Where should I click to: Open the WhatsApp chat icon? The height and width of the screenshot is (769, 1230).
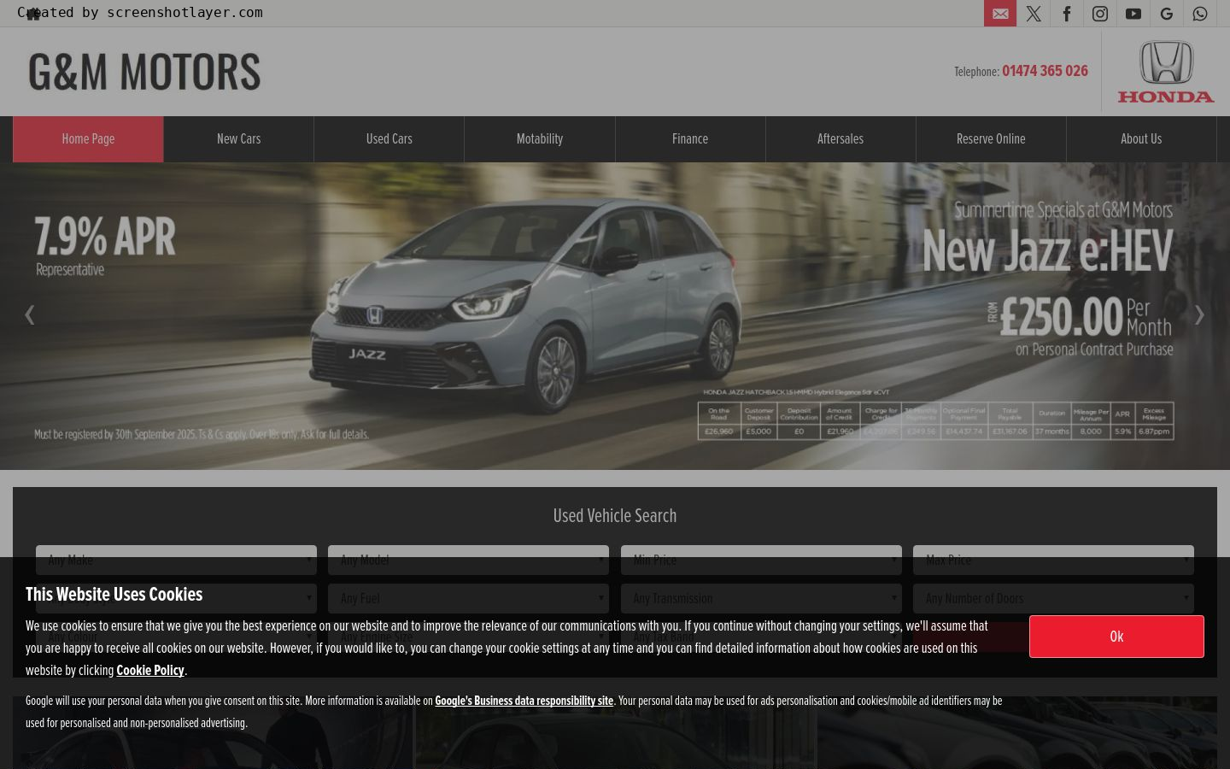click(1200, 14)
